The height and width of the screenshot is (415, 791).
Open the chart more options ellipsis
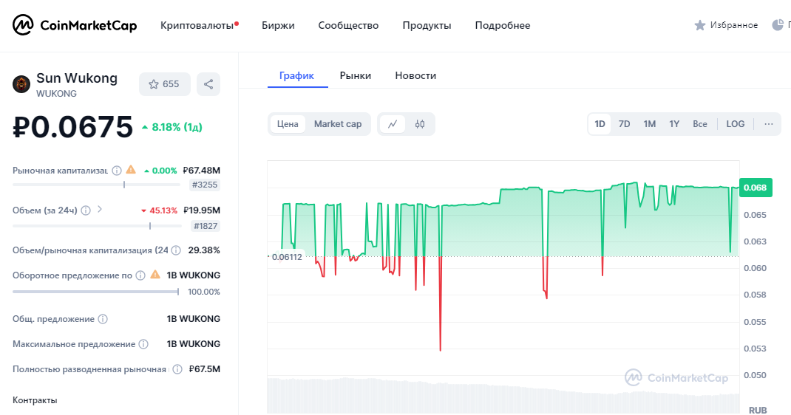[769, 124]
